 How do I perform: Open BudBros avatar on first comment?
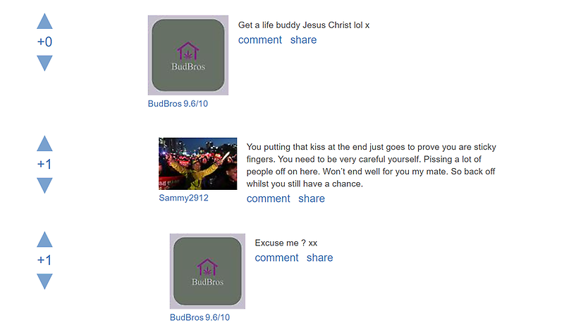pyautogui.click(x=188, y=56)
